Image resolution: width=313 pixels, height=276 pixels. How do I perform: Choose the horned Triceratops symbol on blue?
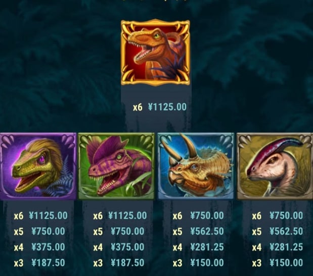196,166
